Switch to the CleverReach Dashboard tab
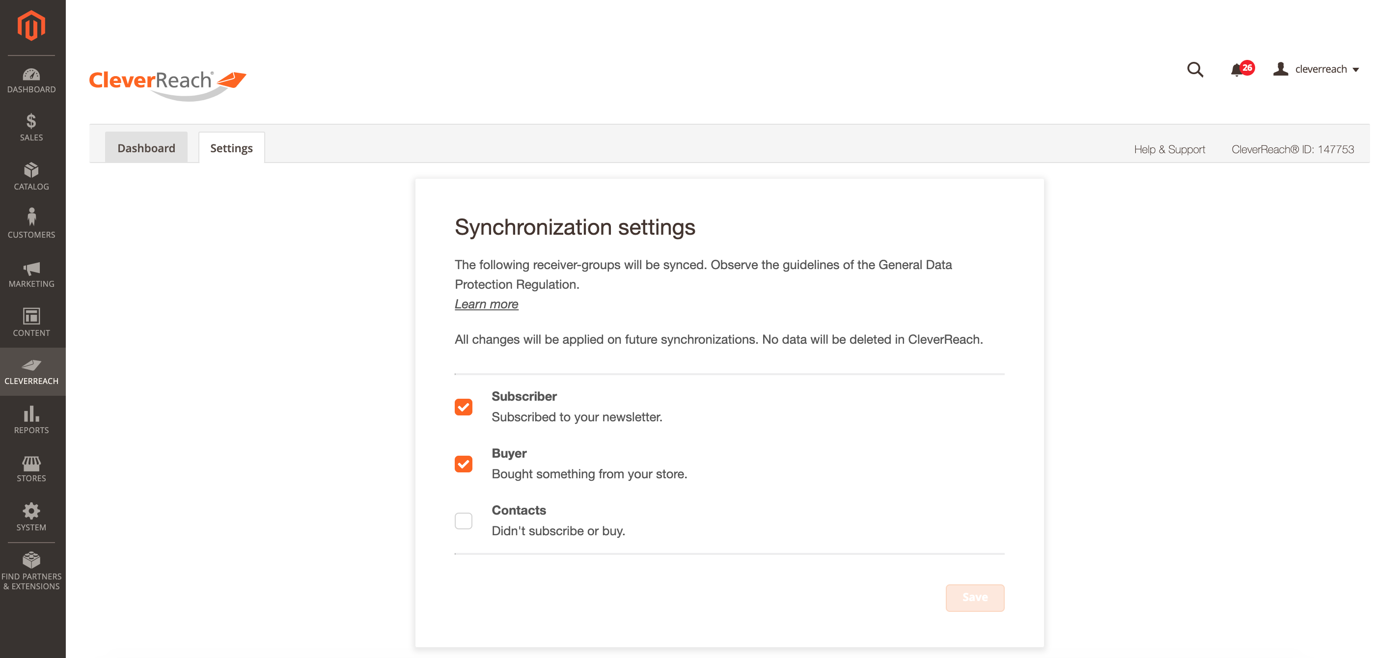 (146, 148)
